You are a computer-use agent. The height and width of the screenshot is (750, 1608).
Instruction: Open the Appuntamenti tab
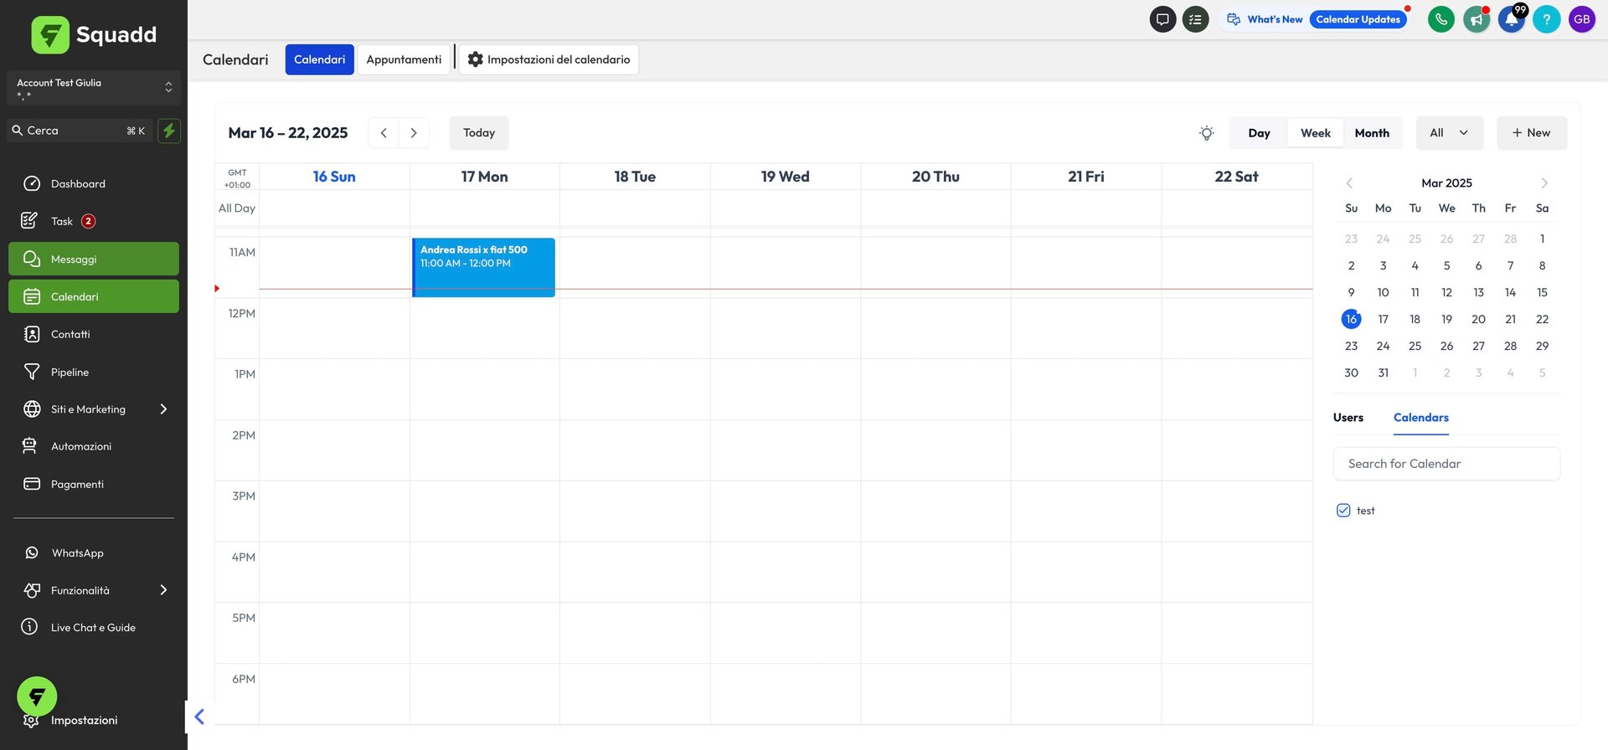point(404,59)
